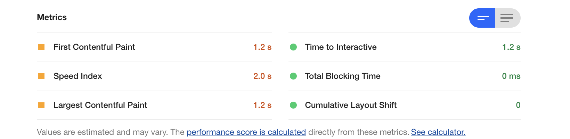Select the Speed Index metric label
The height and width of the screenshot is (139, 570).
click(x=78, y=76)
